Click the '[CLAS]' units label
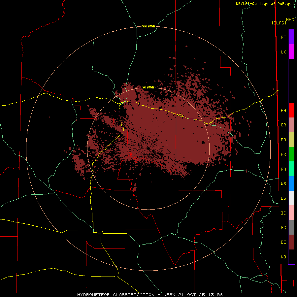Image resolution: width=297 pixels, height=297 pixels. pos(279,23)
